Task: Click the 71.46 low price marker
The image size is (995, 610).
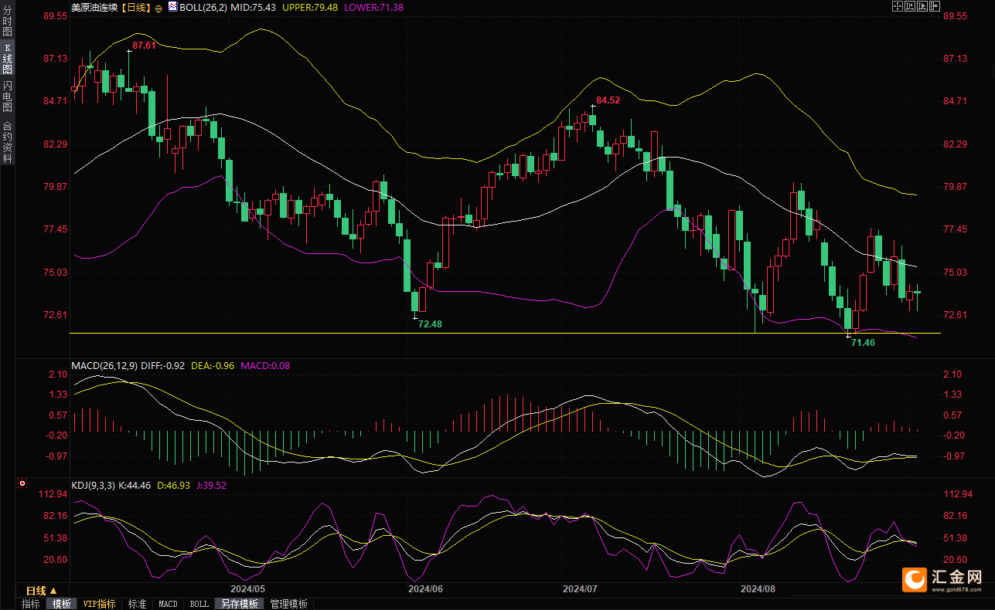Action: click(x=863, y=342)
